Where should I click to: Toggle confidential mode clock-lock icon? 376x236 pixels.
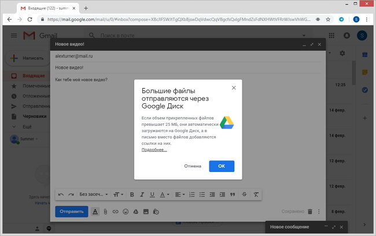click(x=156, y=211)
